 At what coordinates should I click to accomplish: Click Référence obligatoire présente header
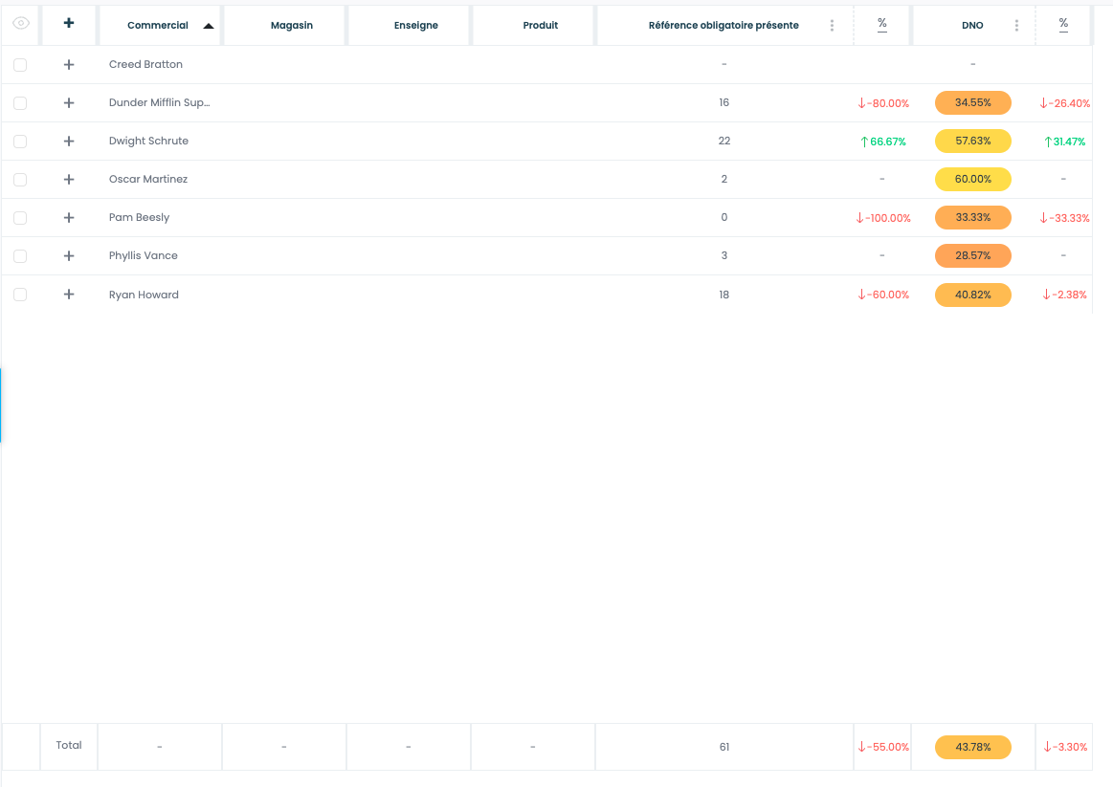pos(724,26)
